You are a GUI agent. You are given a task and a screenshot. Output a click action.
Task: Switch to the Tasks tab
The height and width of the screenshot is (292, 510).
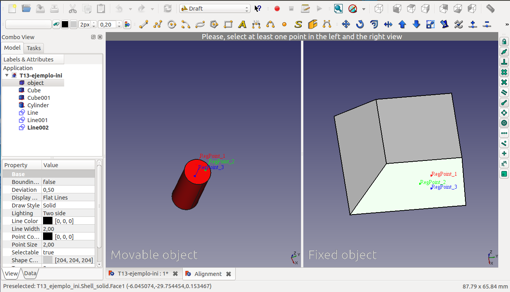[34, 48]
